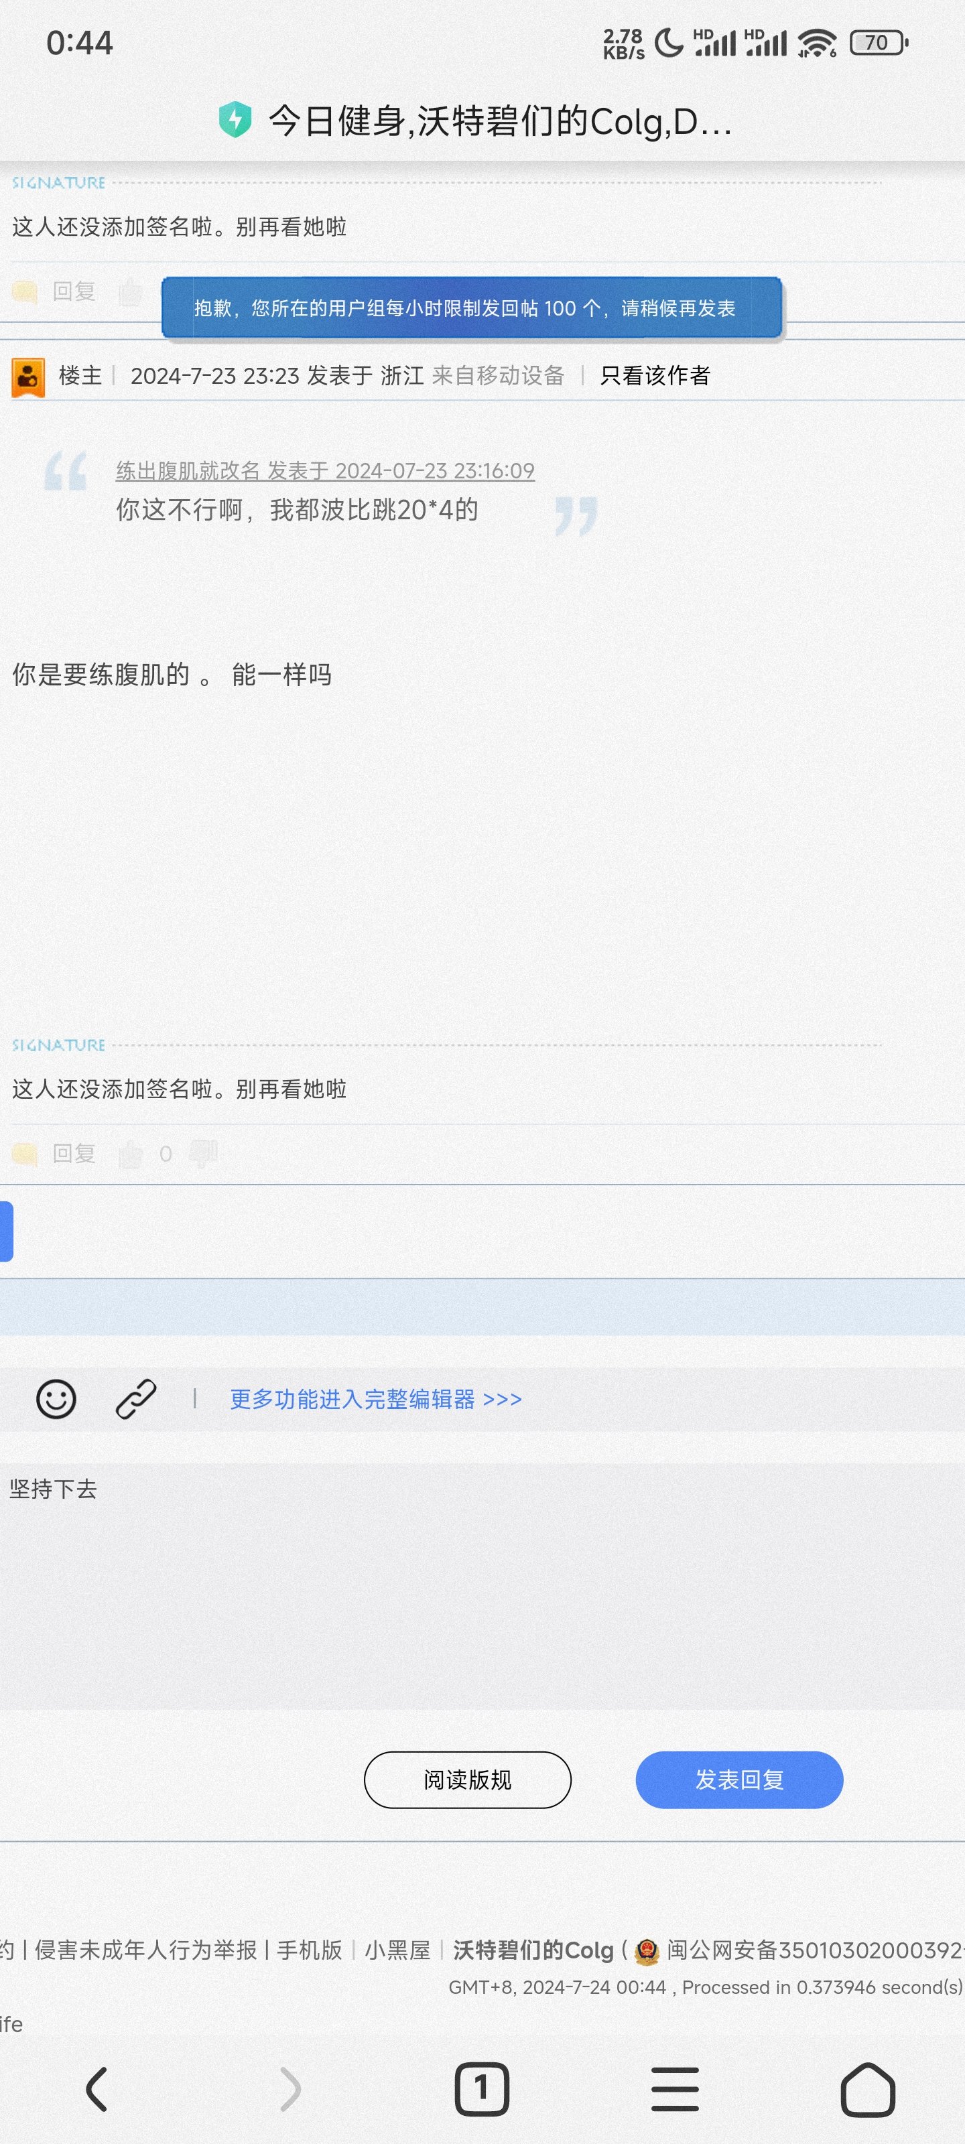Tap the browser back arrow
This screenshot has width=965, height=2144.
click(96, 2089)
